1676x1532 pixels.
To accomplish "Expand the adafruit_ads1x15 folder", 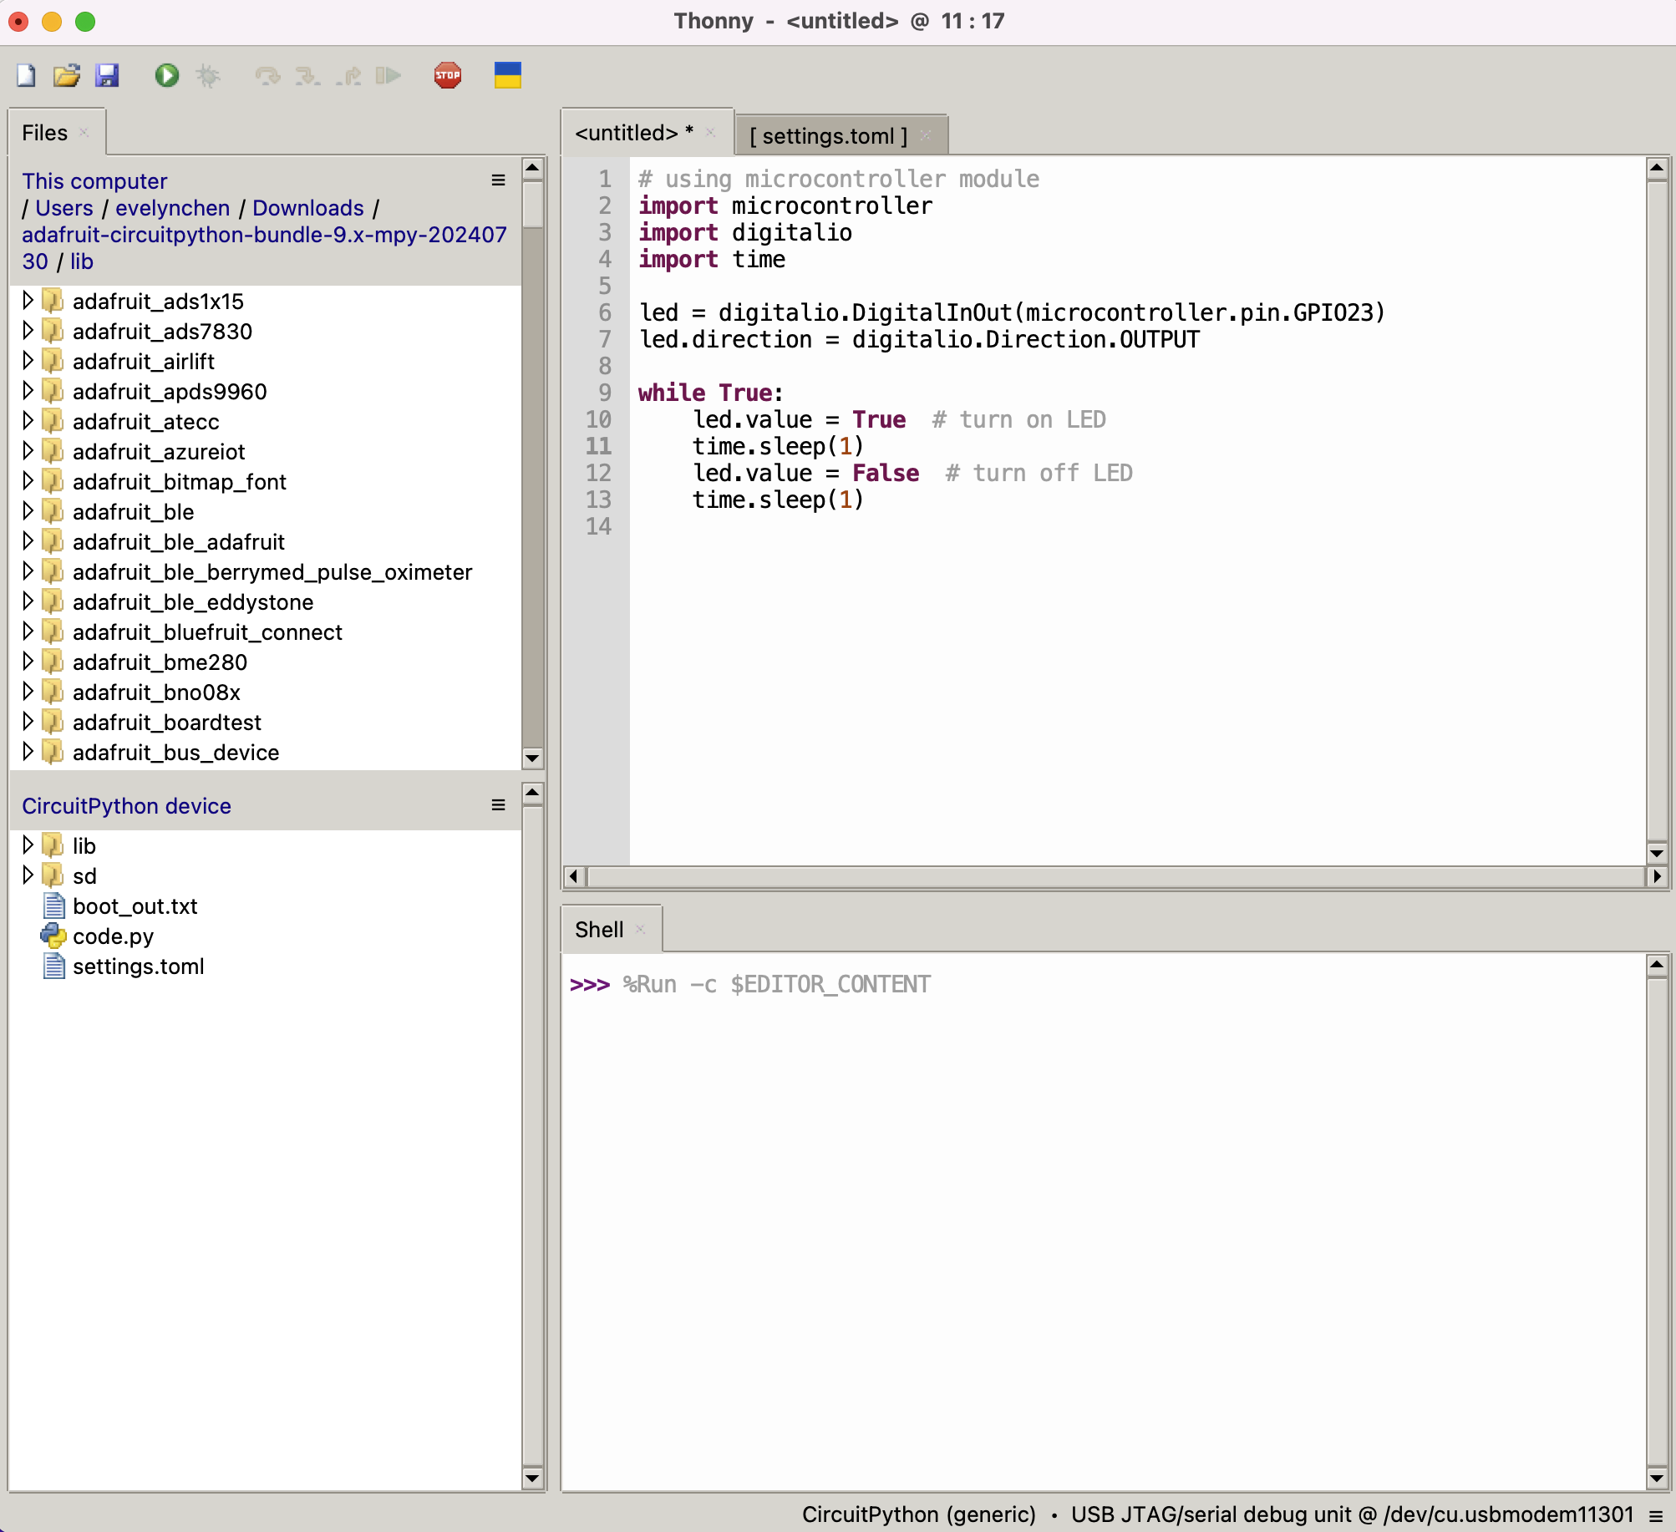I will coord(28,300).
